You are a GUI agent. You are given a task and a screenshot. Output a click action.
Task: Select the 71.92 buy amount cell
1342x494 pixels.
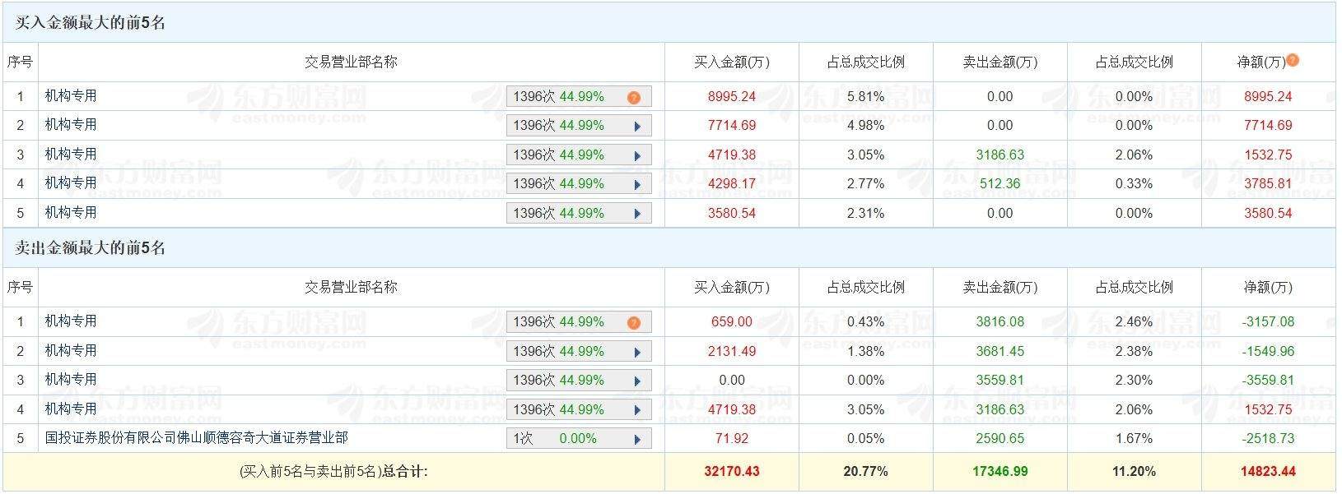(732, 438)
